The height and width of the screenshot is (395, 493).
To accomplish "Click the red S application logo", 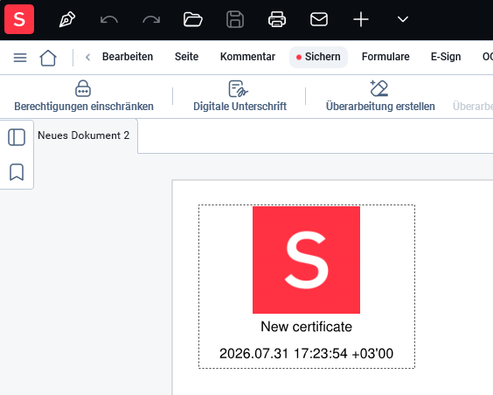I will click(19, 19).
